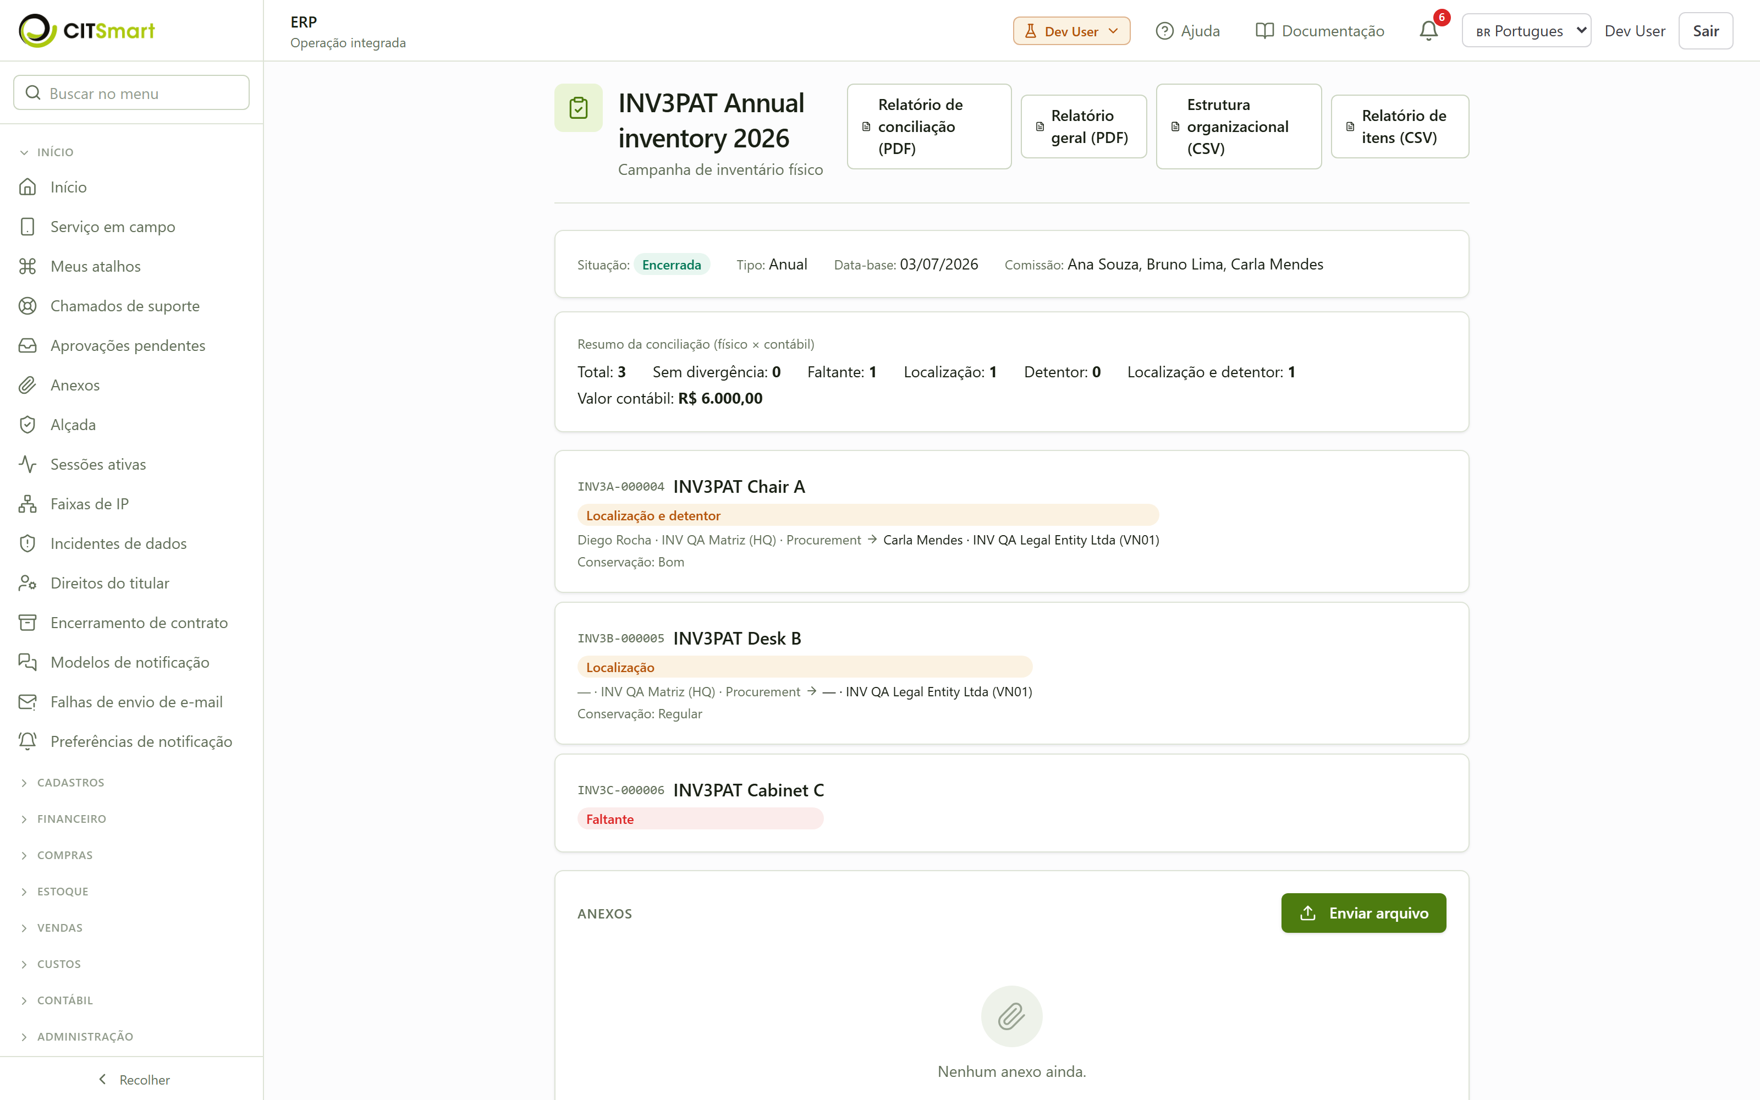Image resolution: width=1760 pixels, height=1100 pixels.
Task: Open Início in the sidebar
Action: click(x=131, y=187)
